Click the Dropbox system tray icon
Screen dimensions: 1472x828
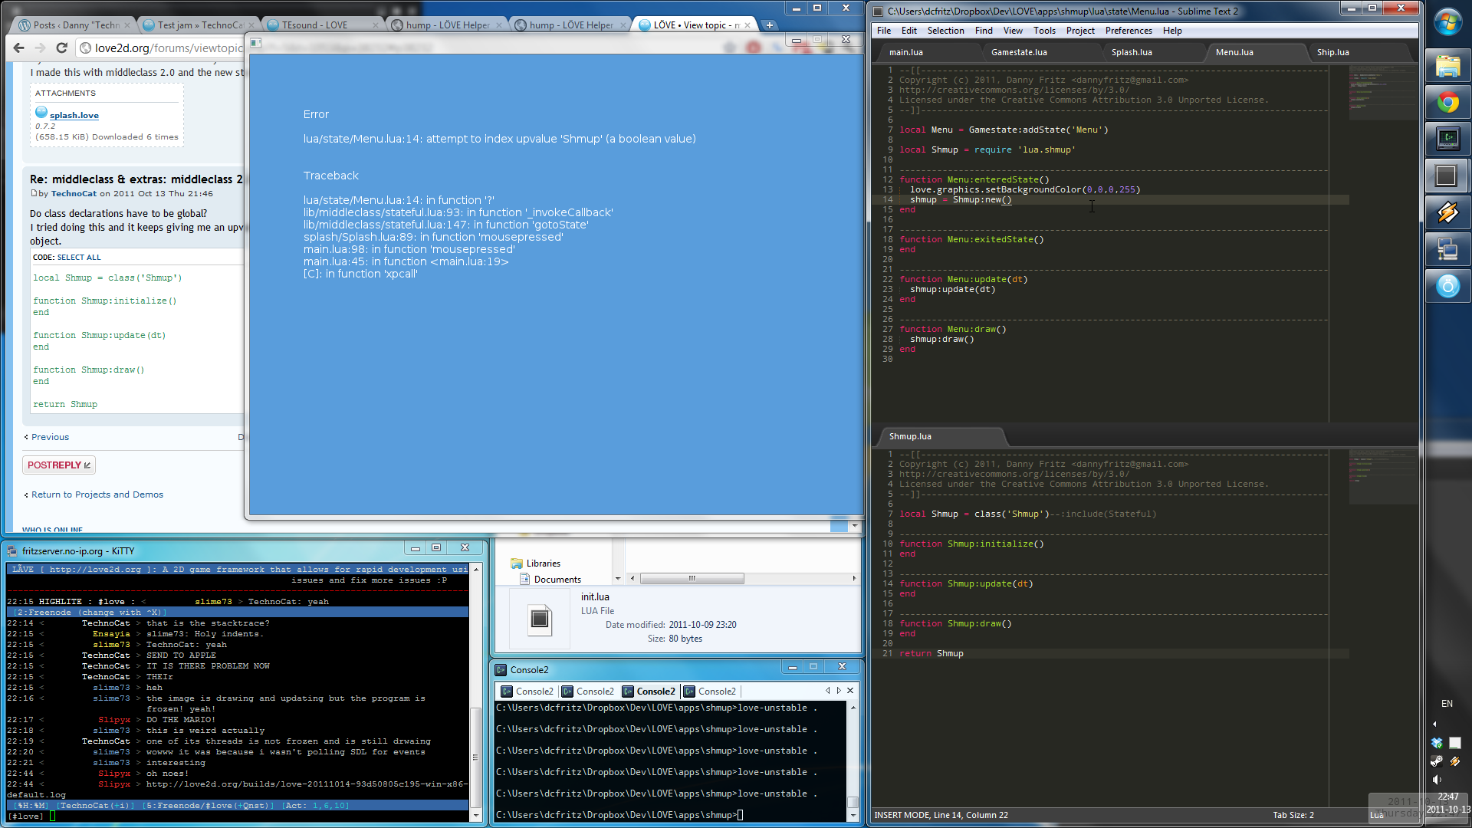coord(1437,743)
